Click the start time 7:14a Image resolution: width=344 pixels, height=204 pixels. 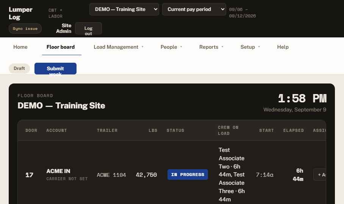click(264, 175)
